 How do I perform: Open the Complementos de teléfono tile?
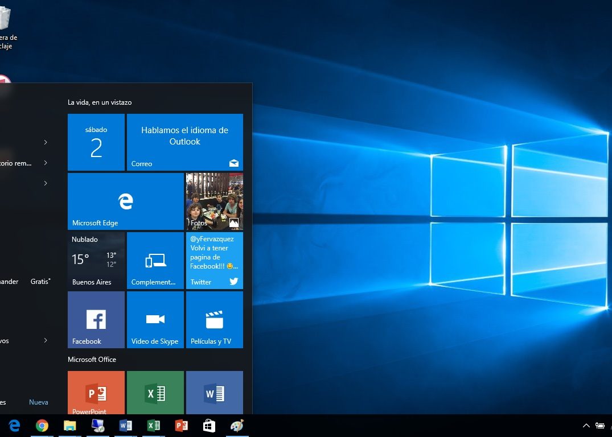point(155,260)
